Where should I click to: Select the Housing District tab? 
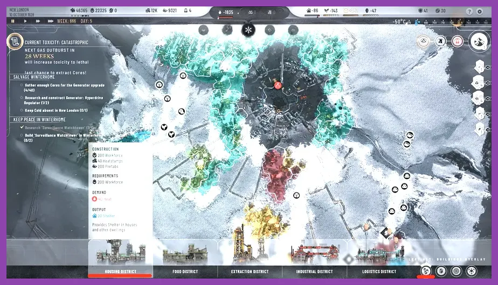[x=120, y=272]
